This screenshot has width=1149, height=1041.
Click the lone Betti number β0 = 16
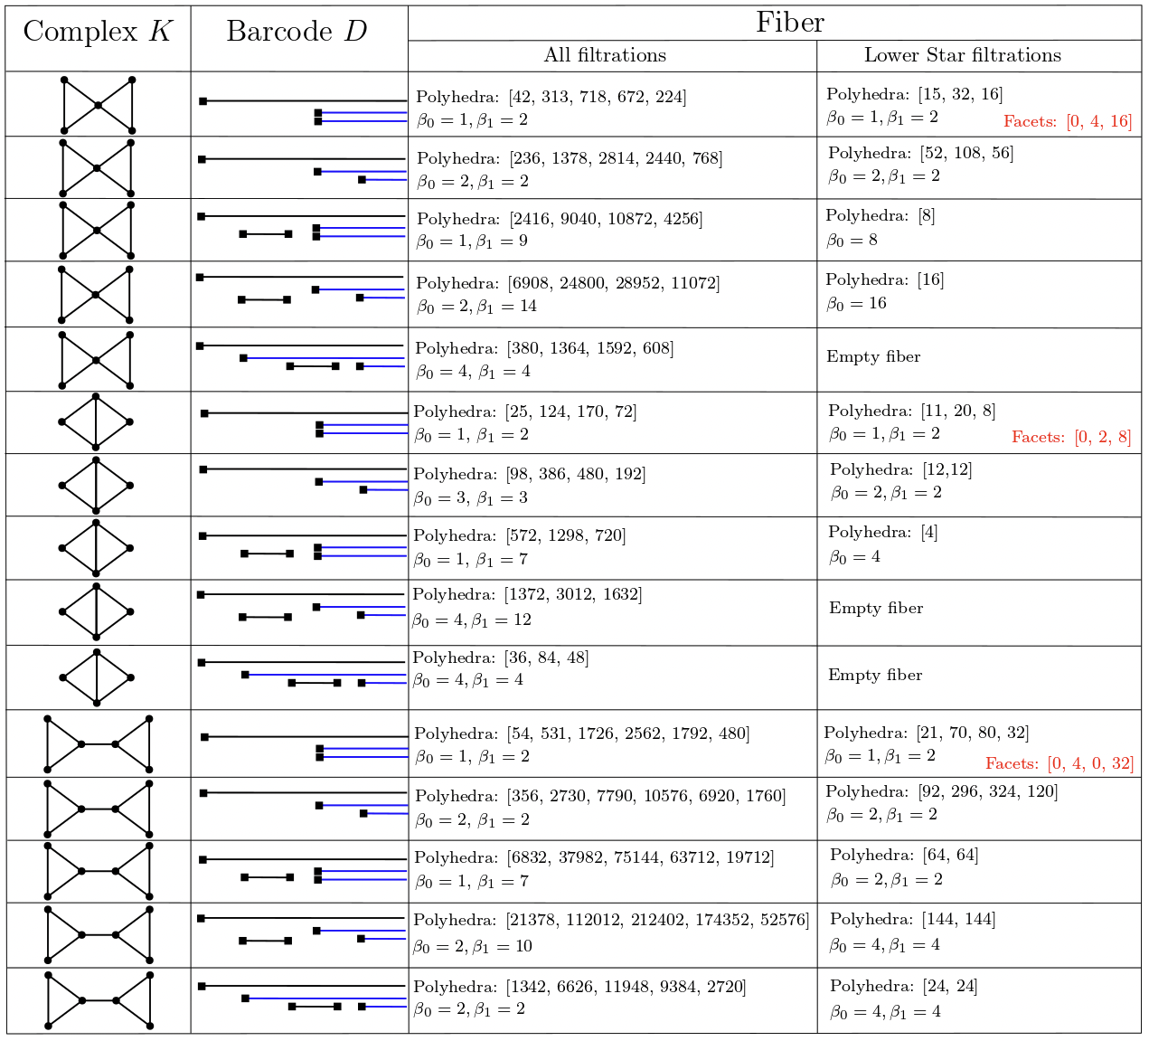pos(856,304)
